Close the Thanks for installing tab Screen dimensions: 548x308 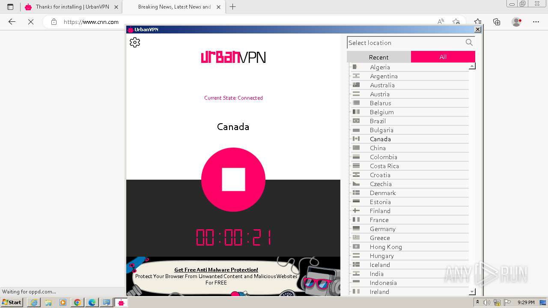pyautogui.click(x=116, y=7)
